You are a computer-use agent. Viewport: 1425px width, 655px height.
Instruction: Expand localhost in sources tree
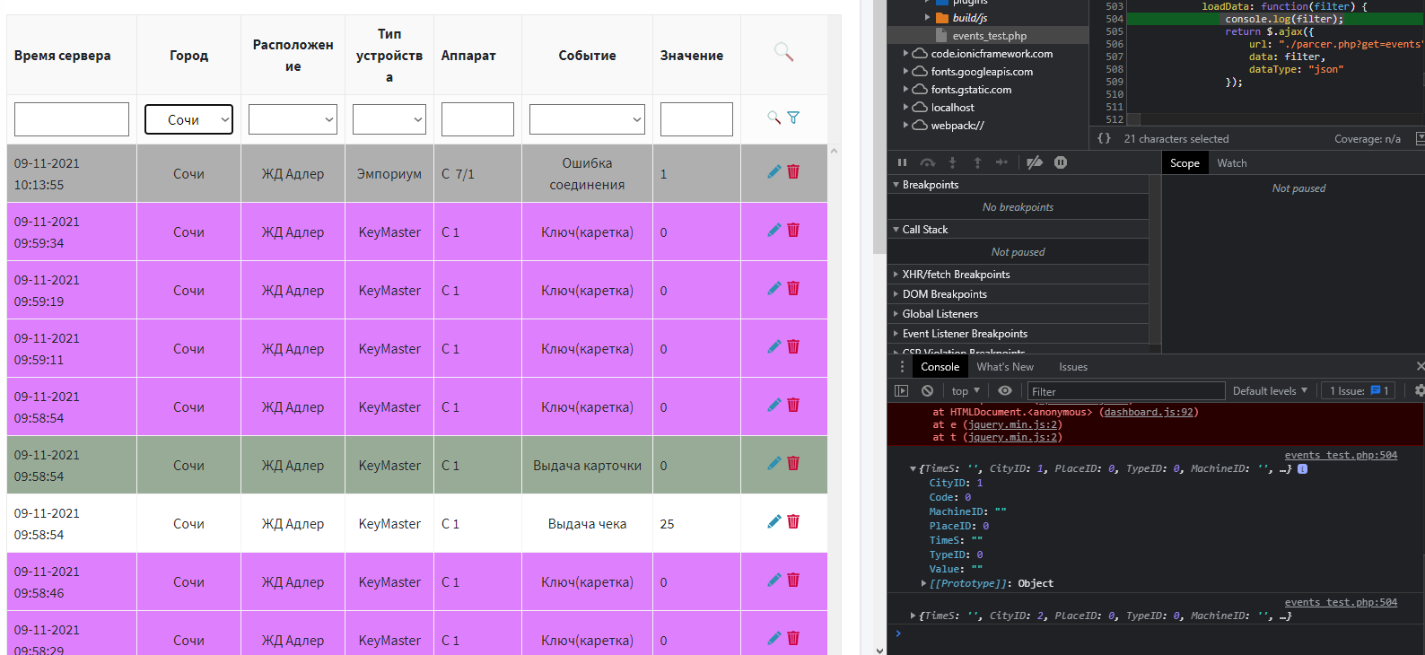(x=905, y=107)
